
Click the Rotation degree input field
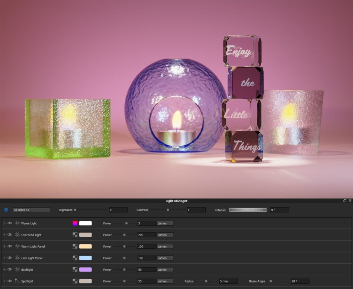tap(279, 209)
